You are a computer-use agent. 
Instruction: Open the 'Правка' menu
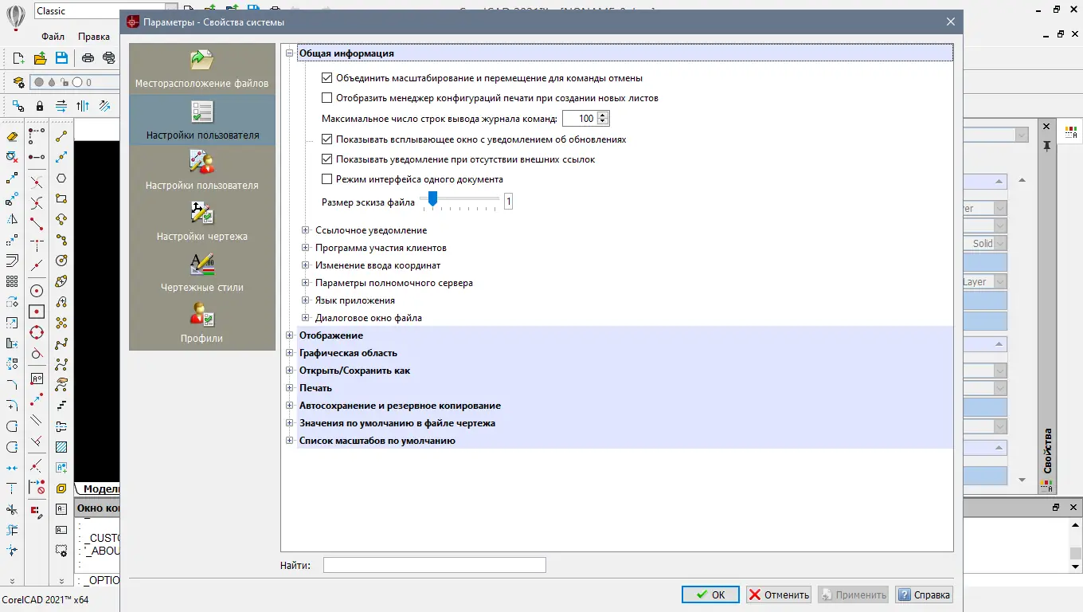pos(94,37)
